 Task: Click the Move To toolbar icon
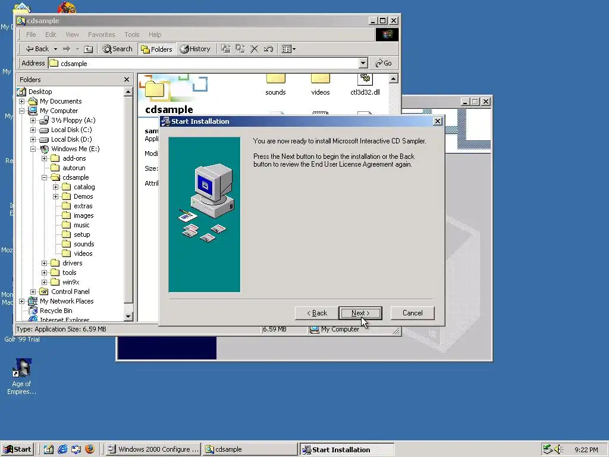coord(225,49)
